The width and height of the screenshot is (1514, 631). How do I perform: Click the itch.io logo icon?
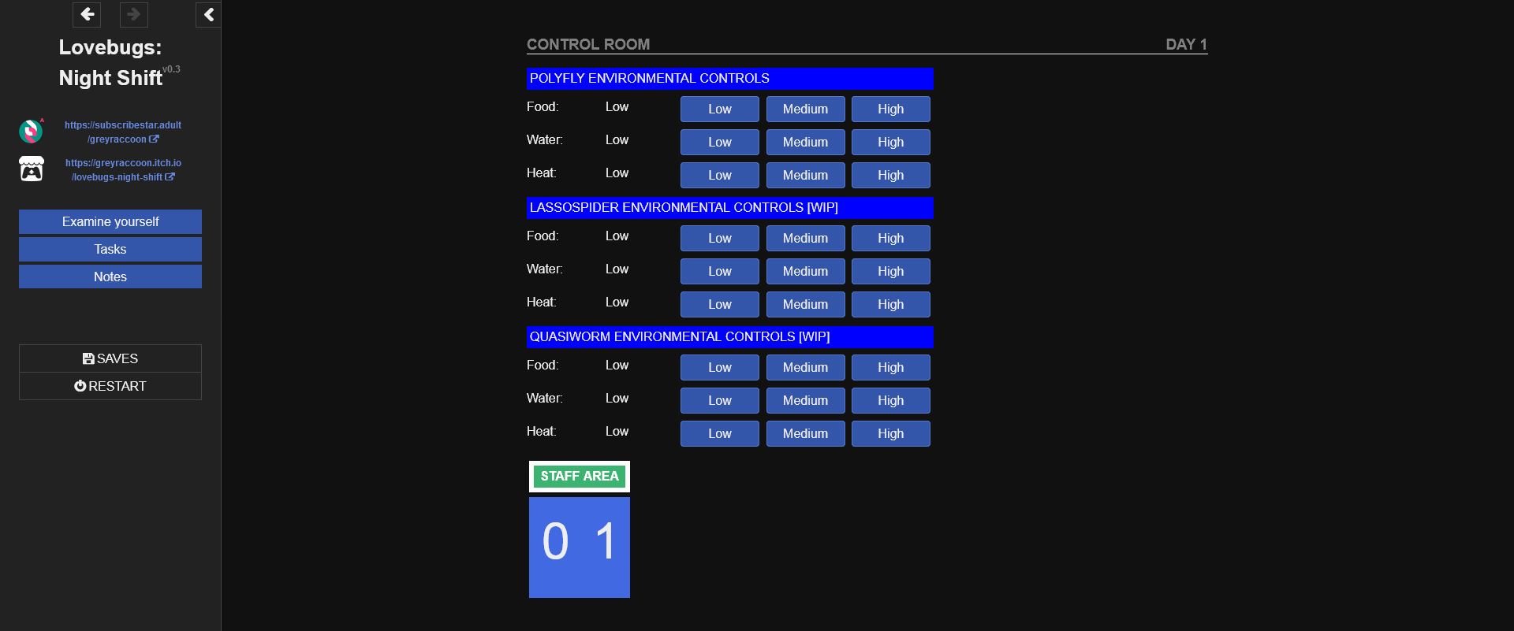32,169
